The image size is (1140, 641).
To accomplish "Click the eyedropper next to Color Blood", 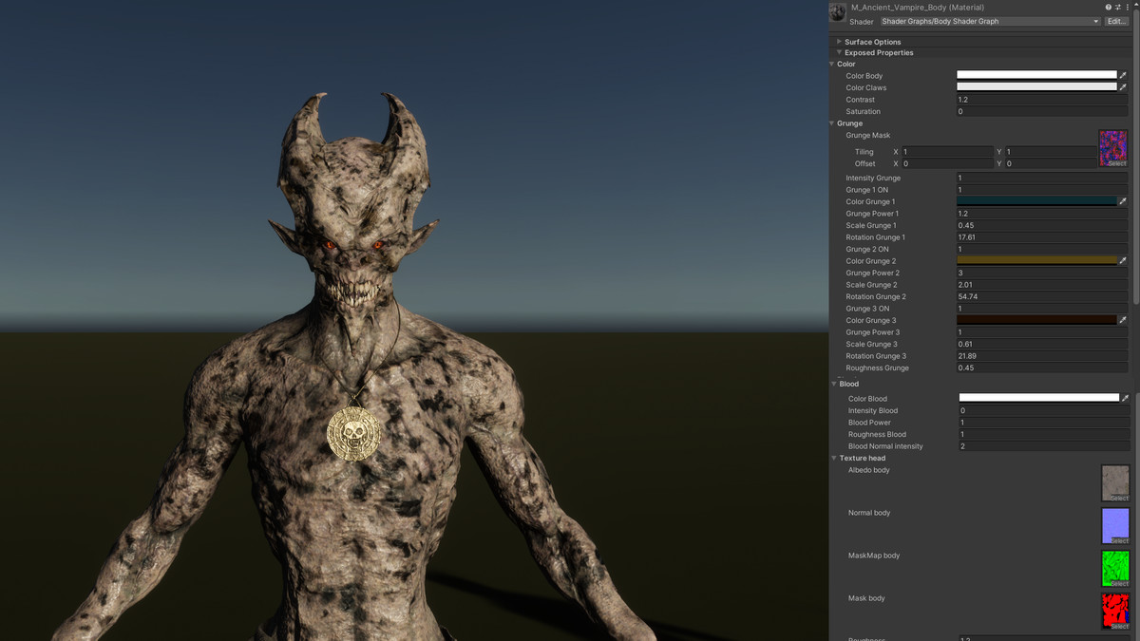I will [x=1123, y=398].
